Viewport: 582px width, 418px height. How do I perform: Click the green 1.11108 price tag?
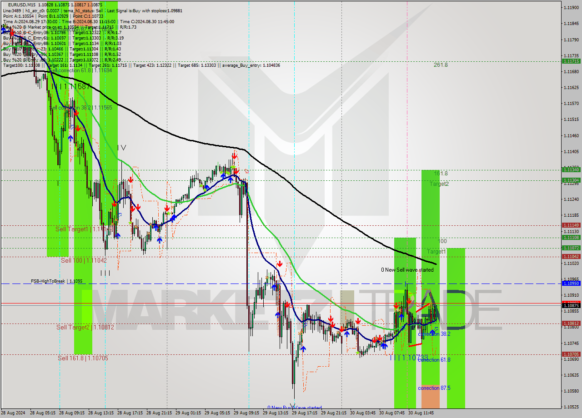(571, 237)
